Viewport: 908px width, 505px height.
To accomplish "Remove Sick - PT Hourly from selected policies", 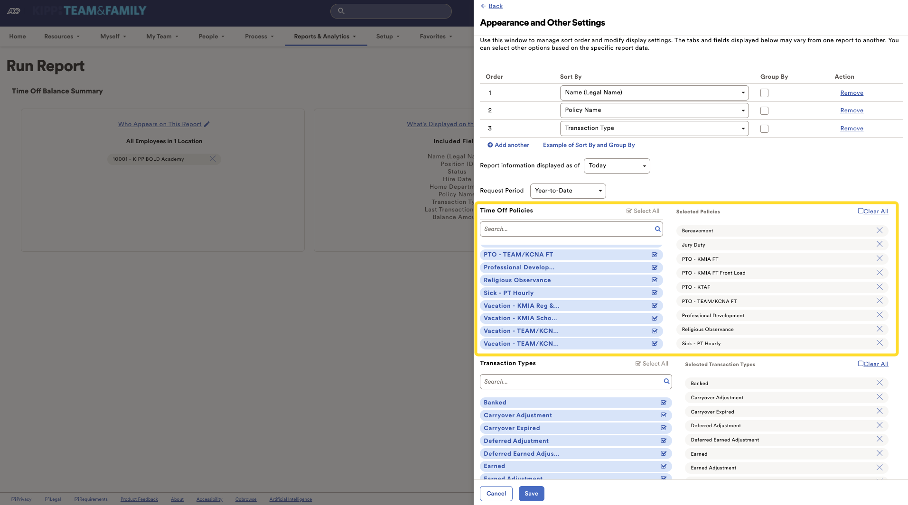I will pos(879,343).
